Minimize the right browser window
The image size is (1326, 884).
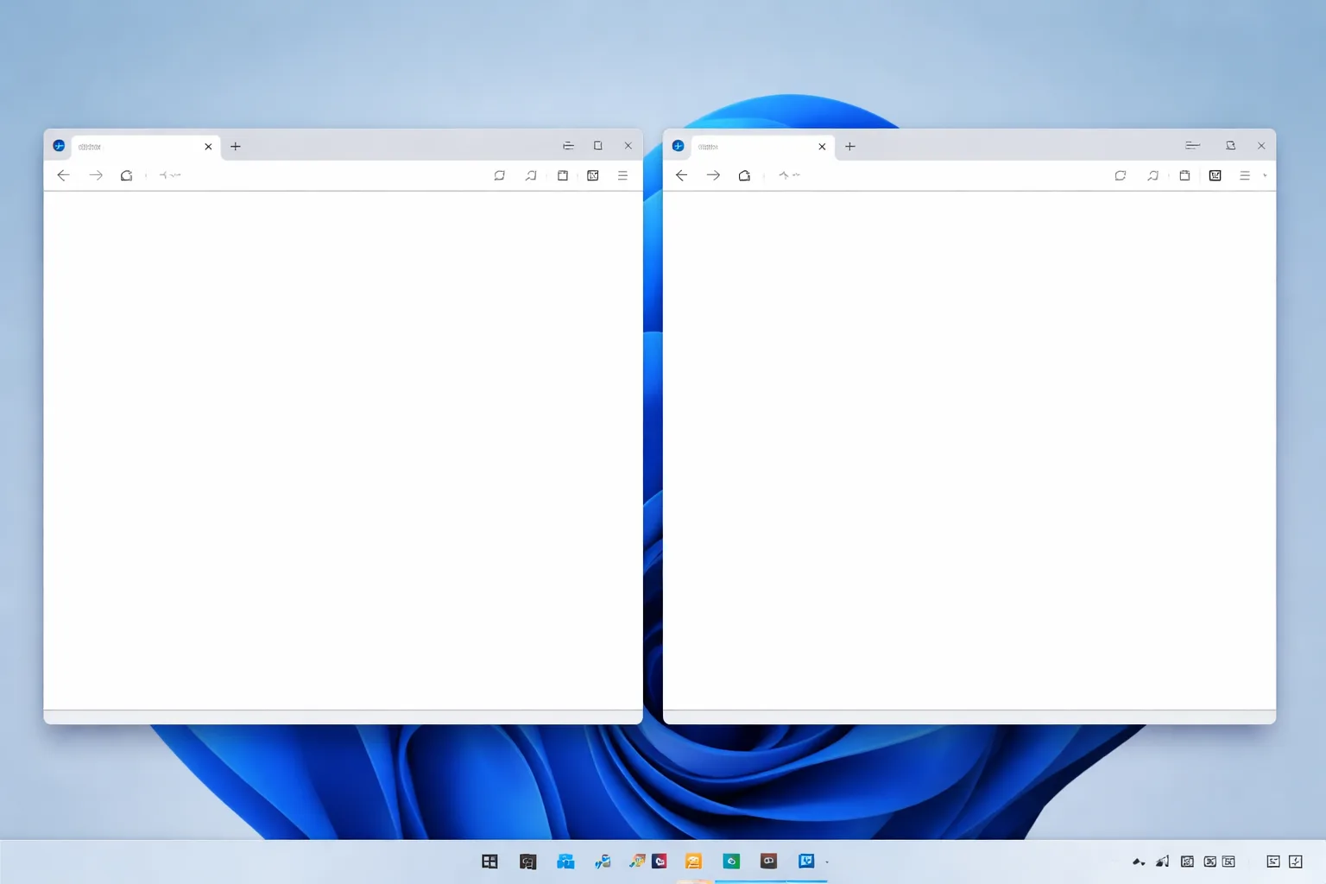coord(1193,146)
